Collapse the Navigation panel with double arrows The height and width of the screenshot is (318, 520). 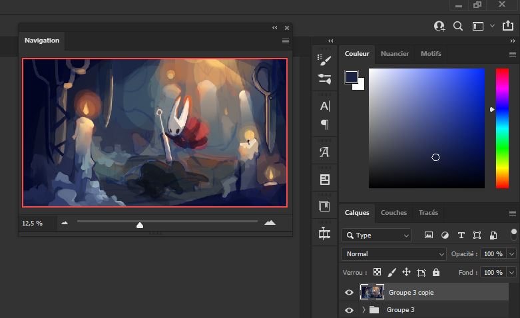[x=274, y=28]
